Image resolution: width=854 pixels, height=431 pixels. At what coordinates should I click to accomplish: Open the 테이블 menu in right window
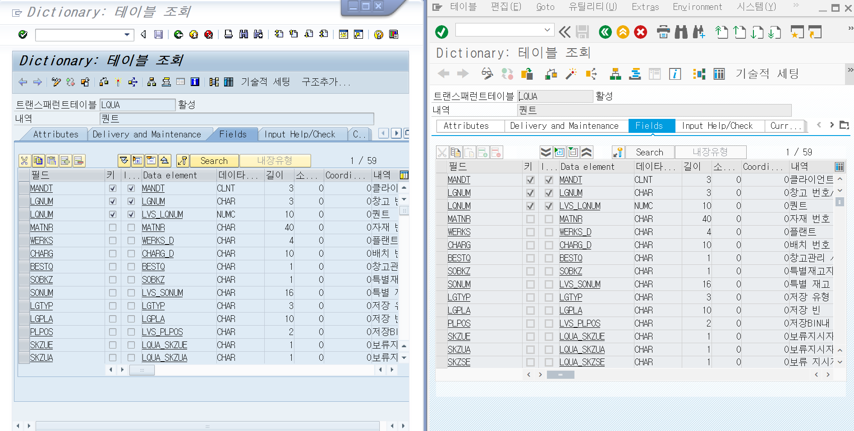(x=463, y=7)
